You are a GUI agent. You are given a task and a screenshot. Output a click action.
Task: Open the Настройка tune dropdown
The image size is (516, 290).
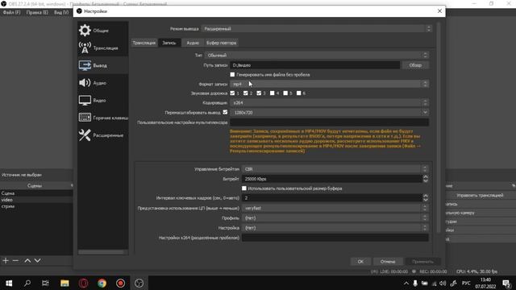click(335, 228)
